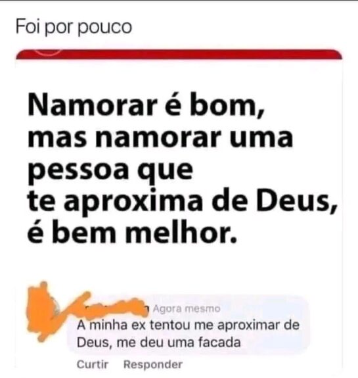The width and height of the screenshot is (358, 378).
Task: Select the final line é bem melhor.
Action: 132,232
